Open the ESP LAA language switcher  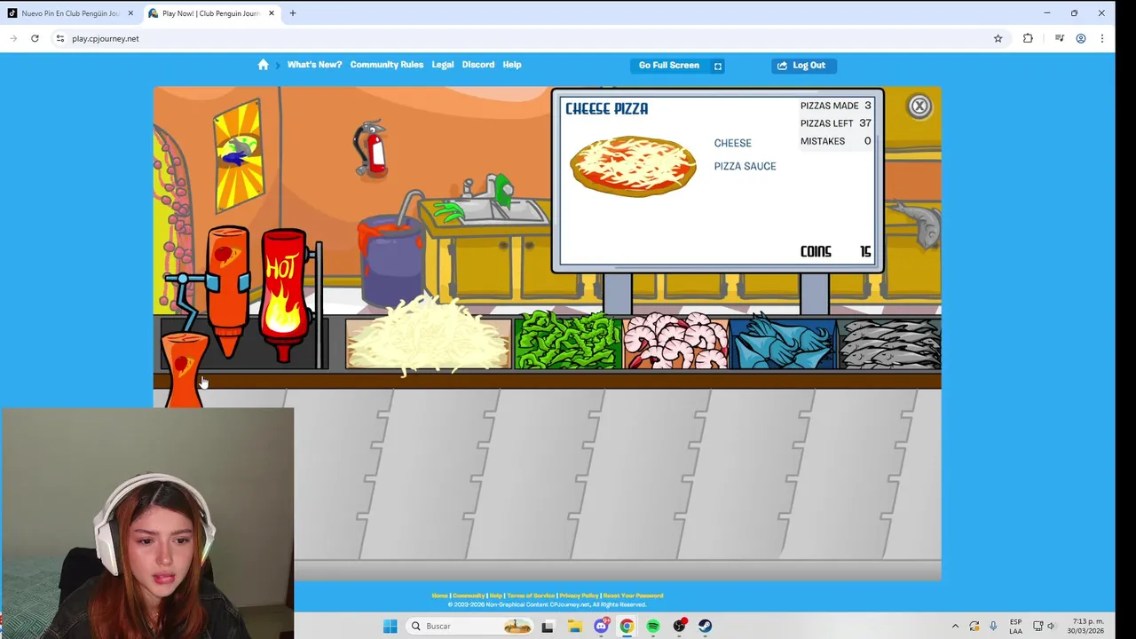click(x=1015, y=626)
